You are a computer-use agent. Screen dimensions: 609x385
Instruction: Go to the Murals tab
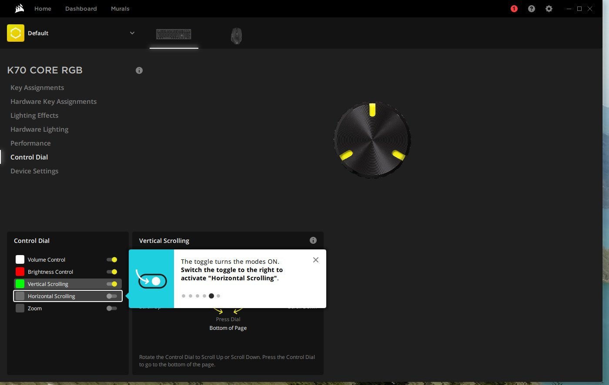[x=120, y=9]
